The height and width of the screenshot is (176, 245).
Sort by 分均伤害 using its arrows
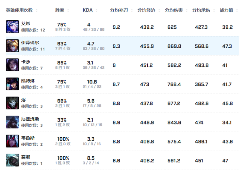[186, 11]
